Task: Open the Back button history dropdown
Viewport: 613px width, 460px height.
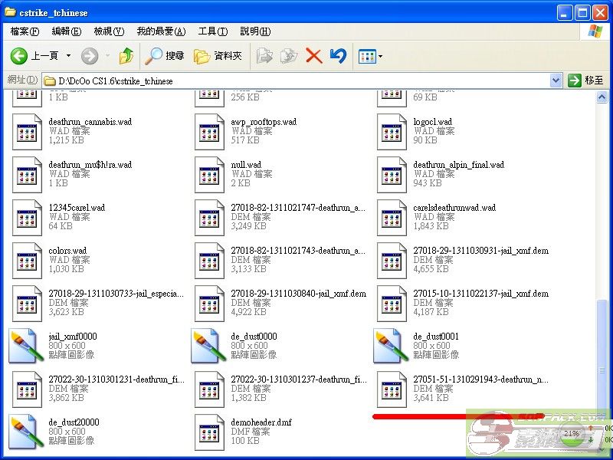Action: [x=69, y=56]
